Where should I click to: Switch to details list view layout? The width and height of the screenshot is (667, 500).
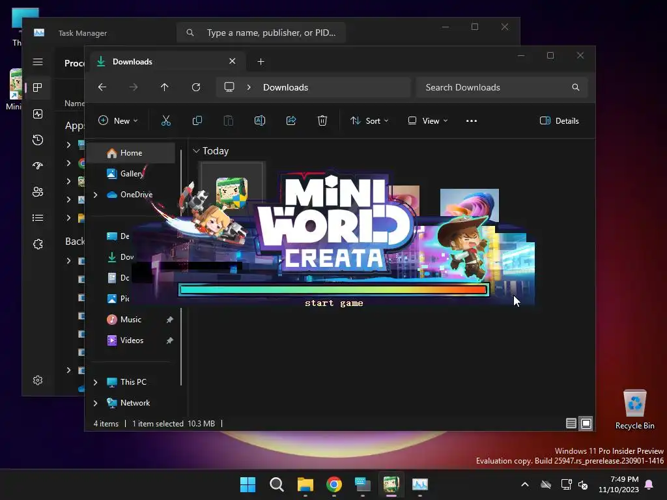click(571, 423)
